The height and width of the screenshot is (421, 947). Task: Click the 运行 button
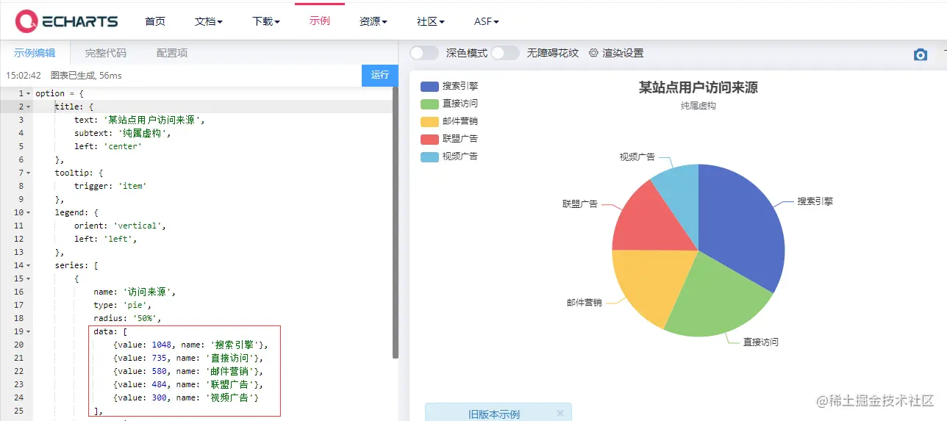click(x=379, y=75)
